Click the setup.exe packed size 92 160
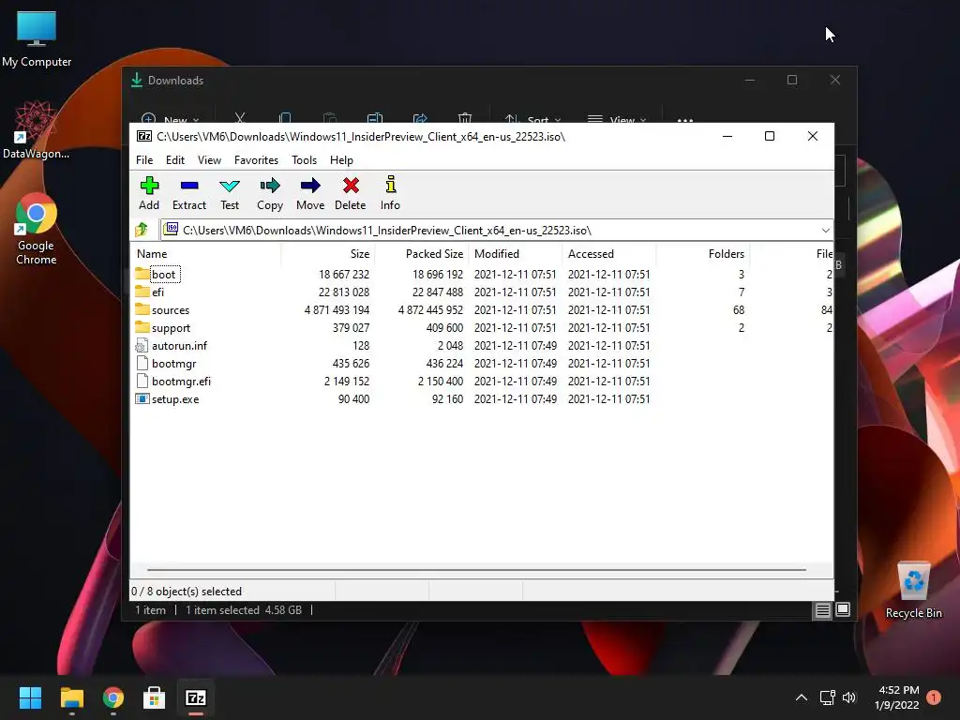The width and height of the screenshot is (960, 720). coord(447,398)
